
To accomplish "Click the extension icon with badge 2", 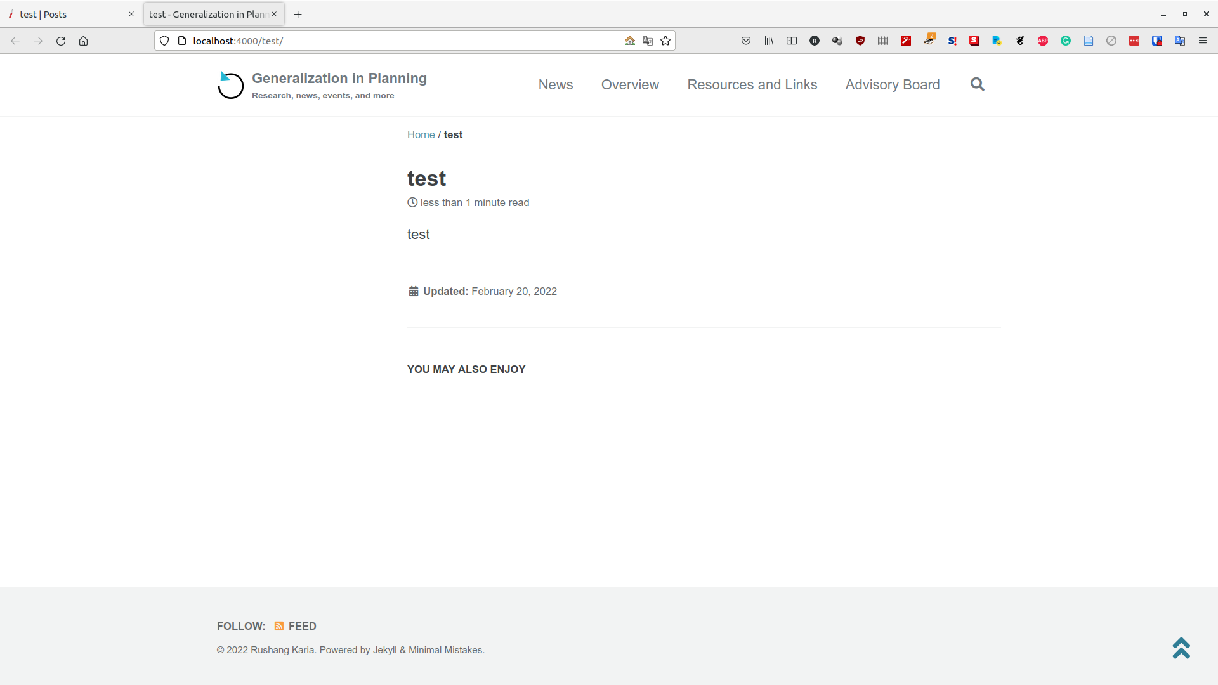I will pyautogui.click(x=929, y=39).
